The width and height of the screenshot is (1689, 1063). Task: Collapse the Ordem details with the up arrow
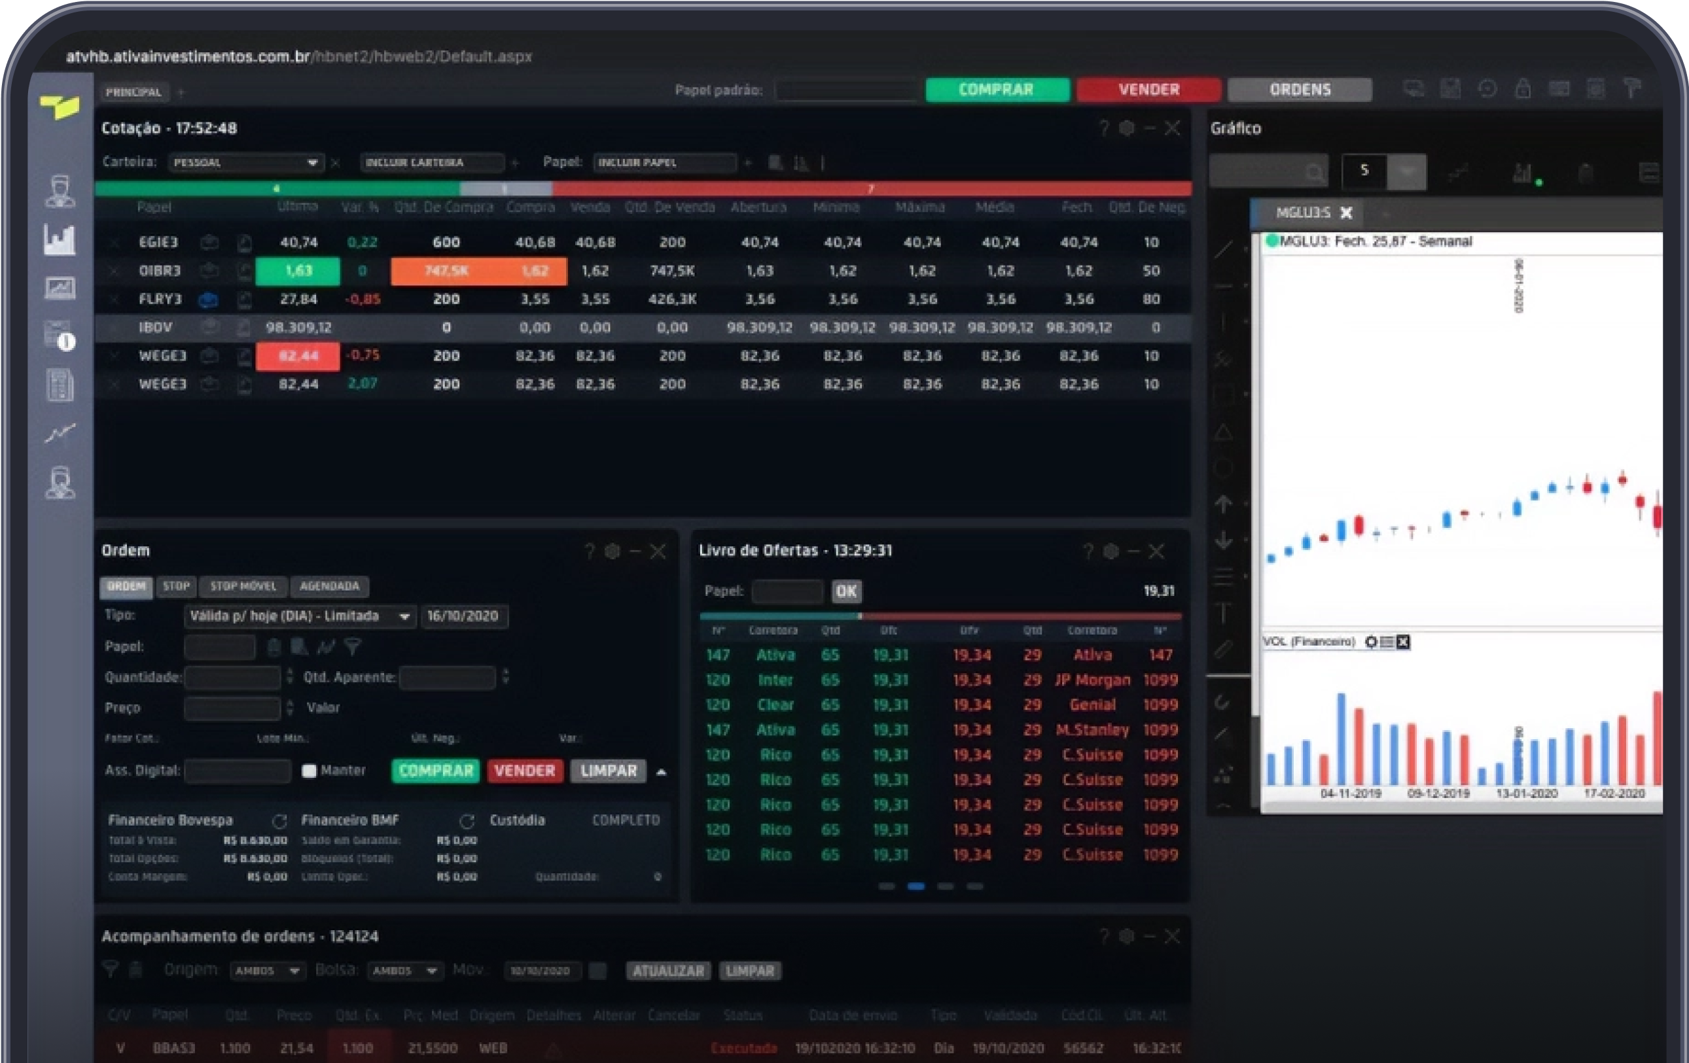(x=661, y=773)
